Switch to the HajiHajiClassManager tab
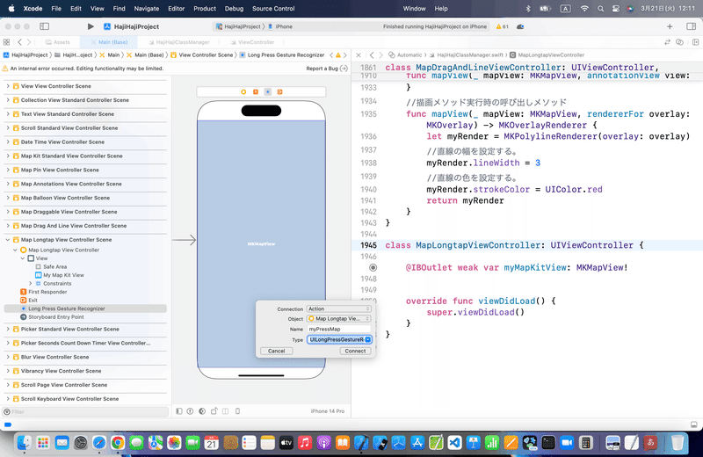Image resolution: width=703 pixels, height=457 pixels. (x=179, y=42)
